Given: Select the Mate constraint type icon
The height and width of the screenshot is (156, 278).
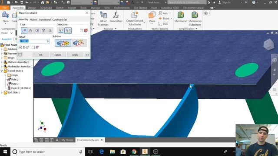Looking at the screenshot, I should click(x=24, y=31).
